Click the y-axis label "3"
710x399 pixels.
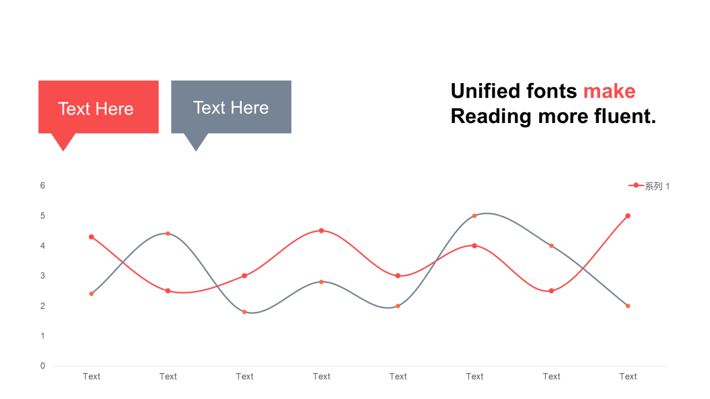point(43,275)
